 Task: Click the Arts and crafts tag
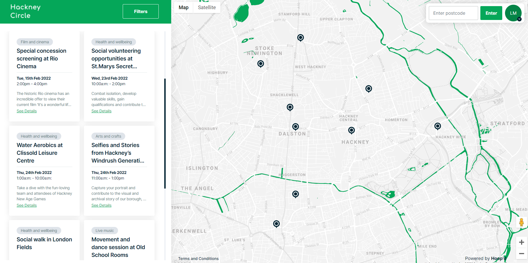pyautogui.click(x=108, y=136)
